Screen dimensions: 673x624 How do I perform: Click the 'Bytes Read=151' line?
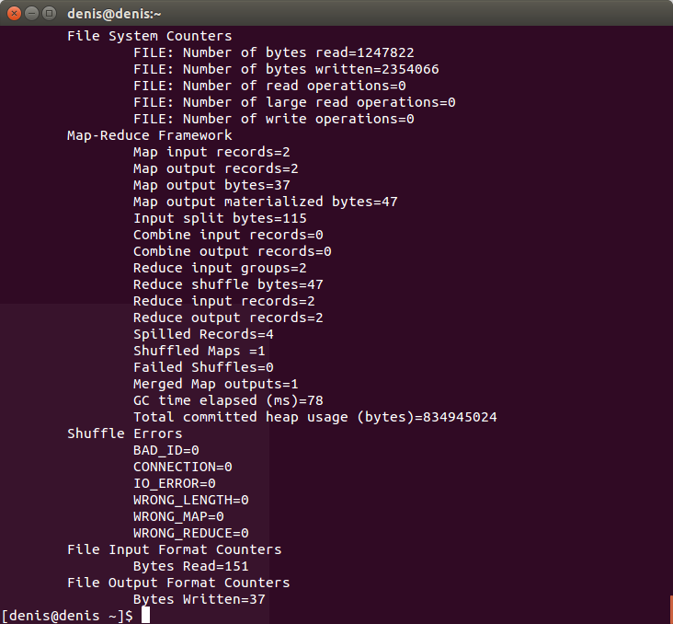point(191,566)
